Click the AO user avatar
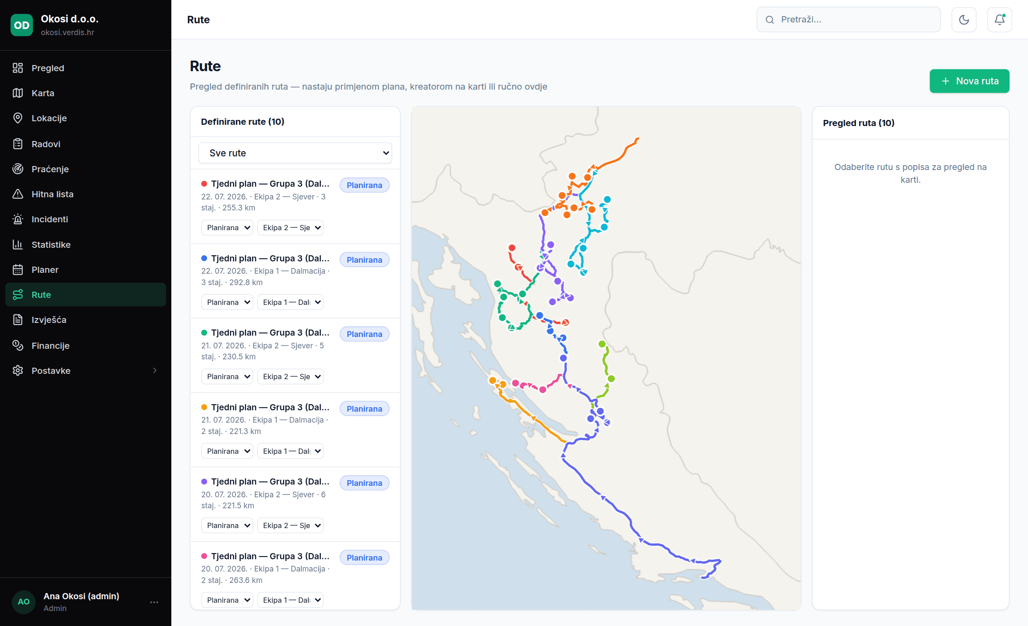Viewport: 1028px width, 626px height. (x=24, y=602)
